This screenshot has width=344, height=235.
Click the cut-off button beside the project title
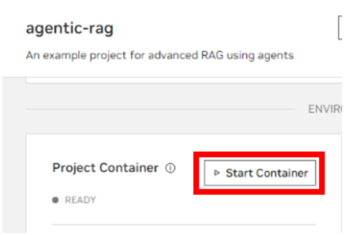pos(340,29)
